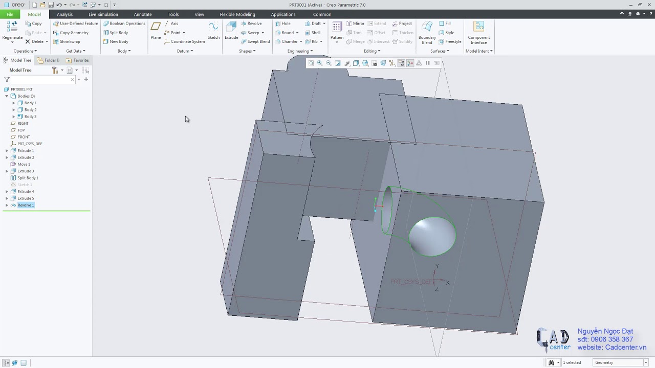The image size is (655, 368).
Task: Click Boolean Operations
Action: coord(124,24)
